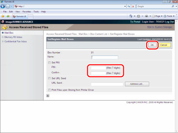Click the browser Back arrow button
This screenshot has width=178, height=133.
pos(3,6)
